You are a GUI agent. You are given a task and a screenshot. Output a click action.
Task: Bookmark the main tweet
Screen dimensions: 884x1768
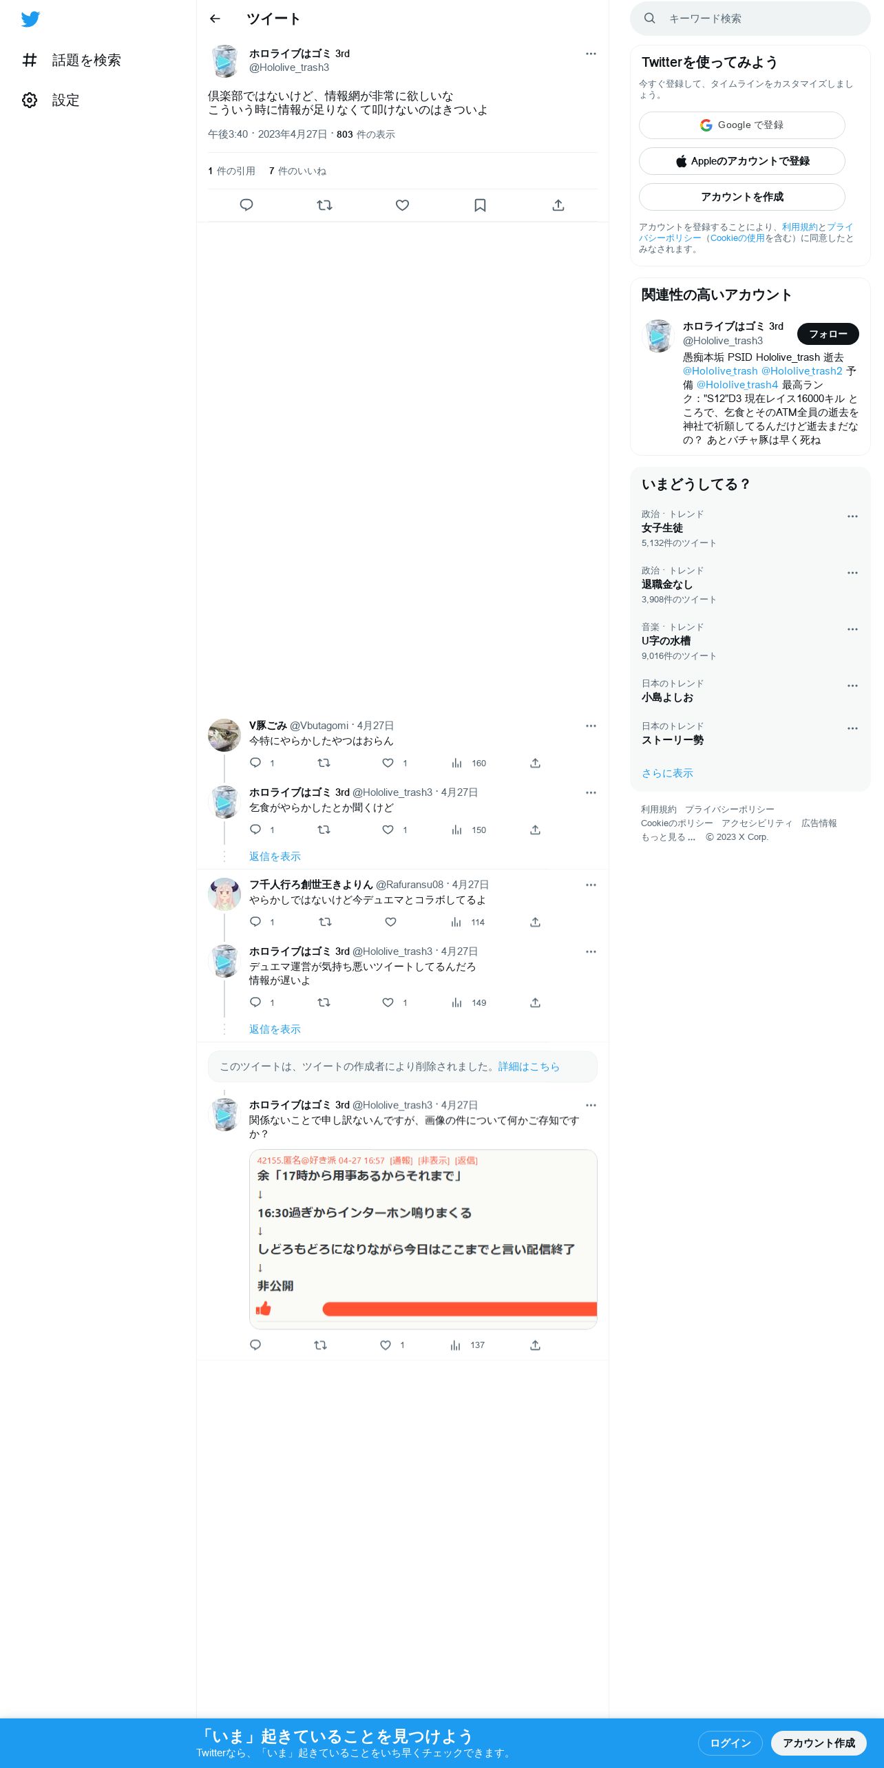[480, 205]
